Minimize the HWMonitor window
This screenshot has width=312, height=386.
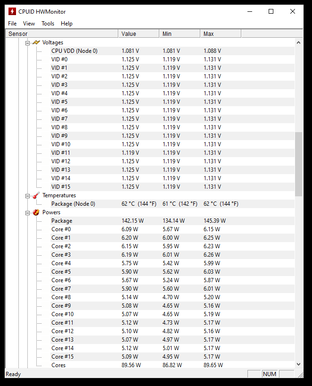[x=250, y=11]
